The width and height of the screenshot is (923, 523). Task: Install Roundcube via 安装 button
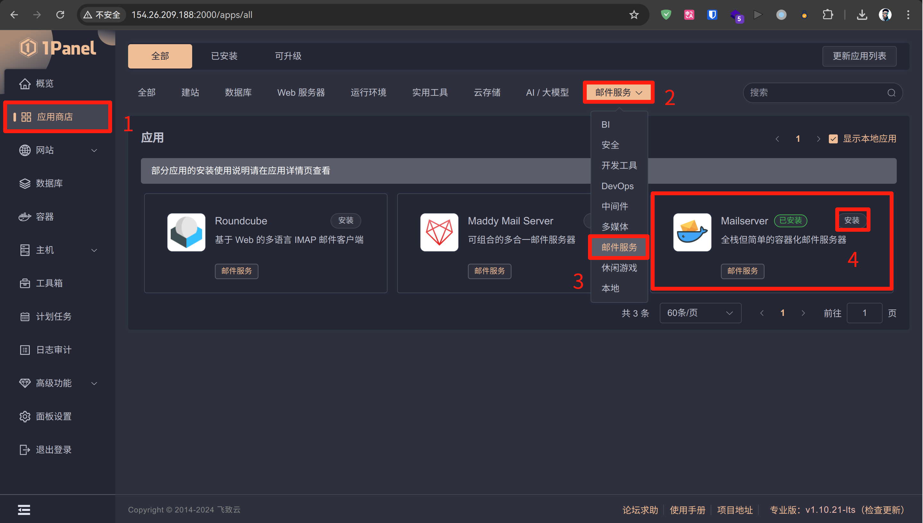tap(346, 220)
